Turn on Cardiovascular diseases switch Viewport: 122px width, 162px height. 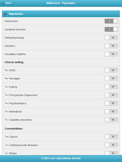(x=111, y=145)
